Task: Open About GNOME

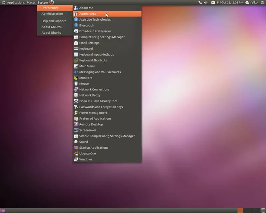Action: point(55,27)
